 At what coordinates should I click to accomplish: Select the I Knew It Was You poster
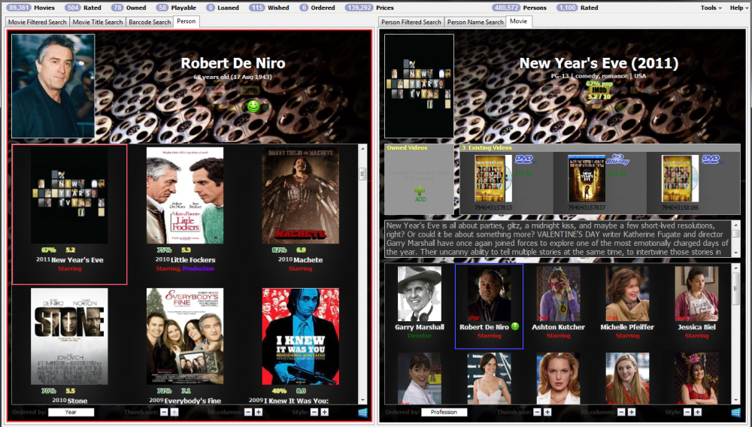click(301, 337)
